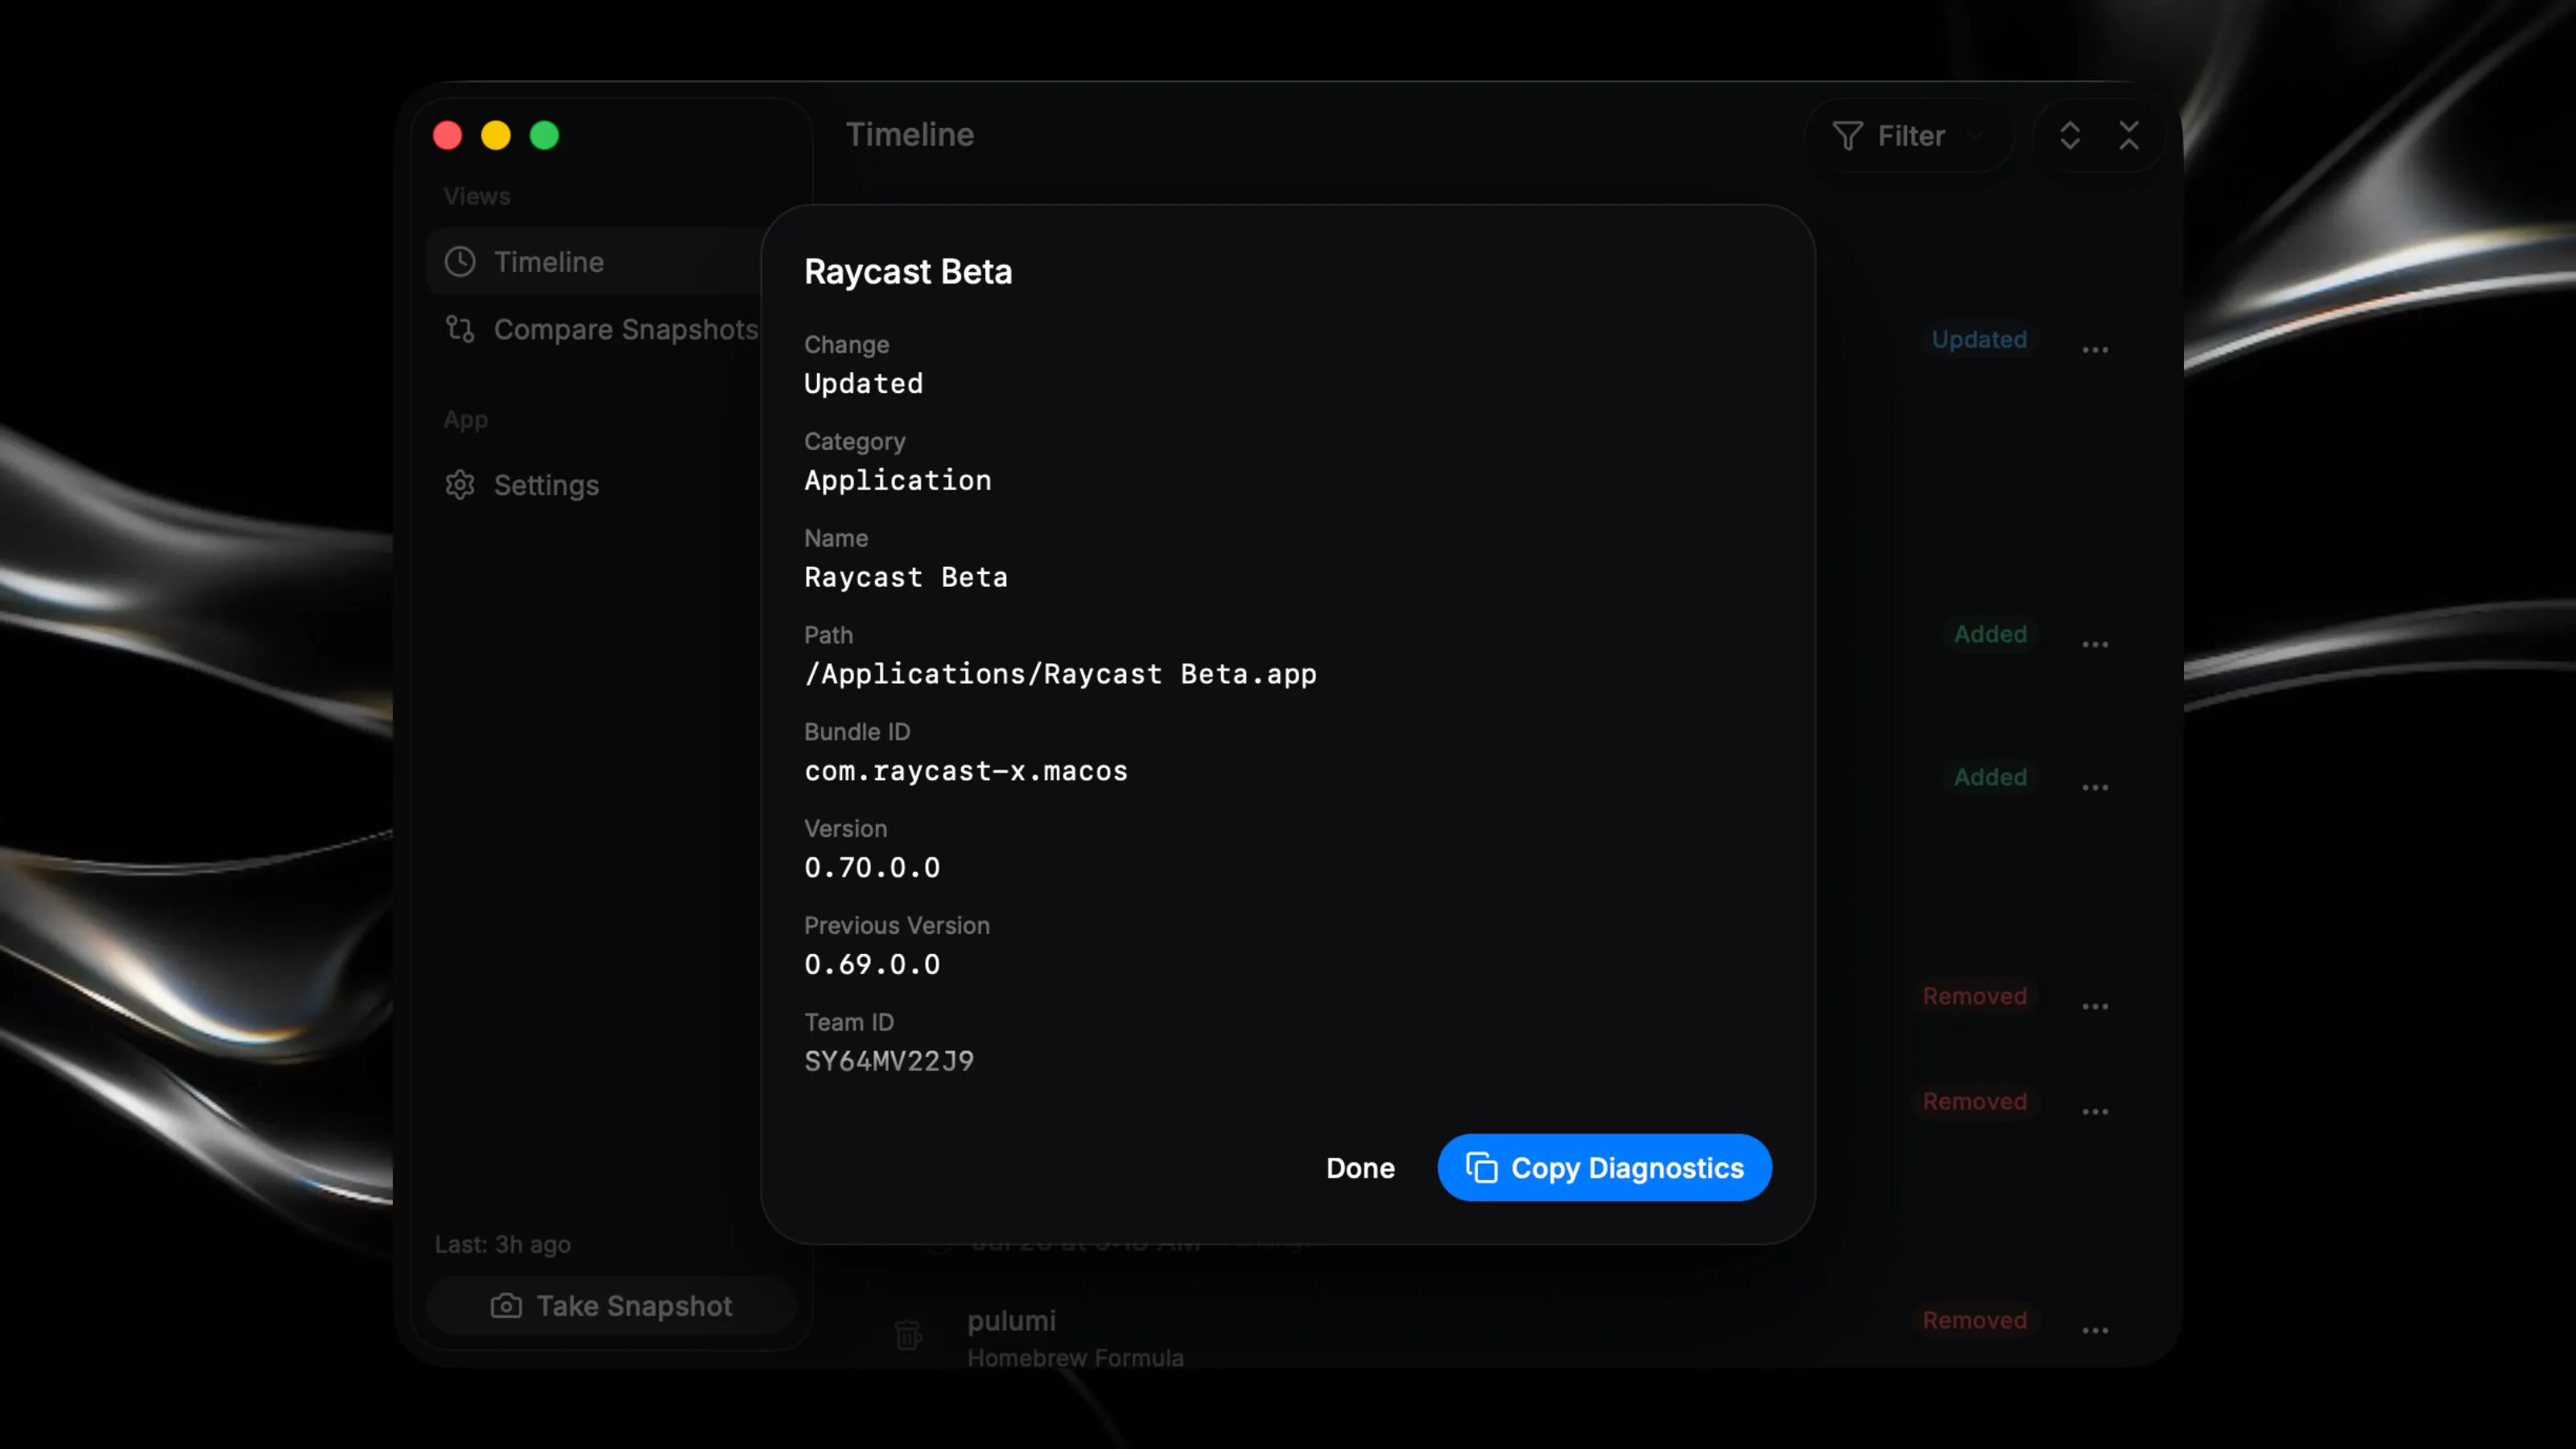
Task: Click the Last: 3h ago status text
Action: pos(502,1244)
